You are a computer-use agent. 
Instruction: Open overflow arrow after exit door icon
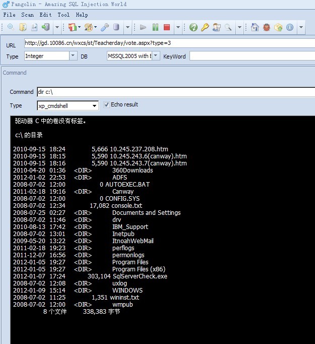(x=57, y=27)
